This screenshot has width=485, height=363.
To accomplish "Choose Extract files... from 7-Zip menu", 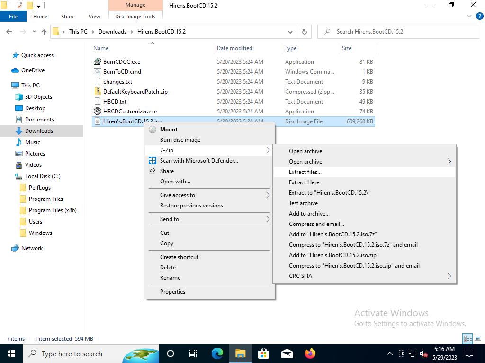I will click(x=305, y=172).
